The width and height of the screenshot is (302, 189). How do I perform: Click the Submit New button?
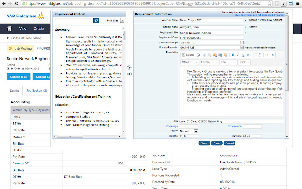18,77
